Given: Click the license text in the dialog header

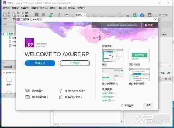Looking at the screenshot, I should click(x=122, y=25).
